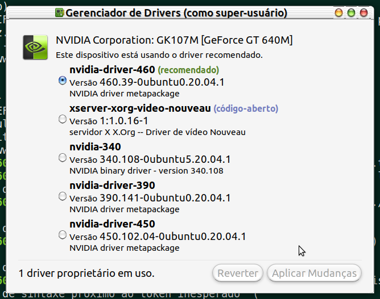Click the nvidia-340 bold name

(x=95, y=147)
